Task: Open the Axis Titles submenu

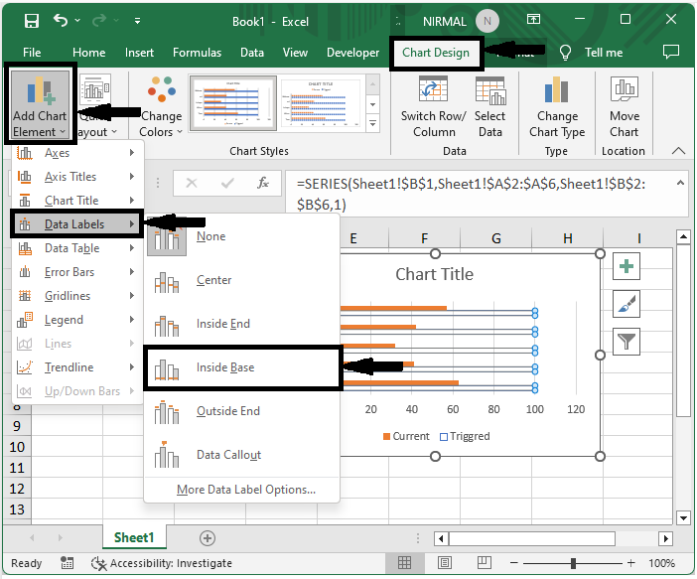Action: (76, 177)
